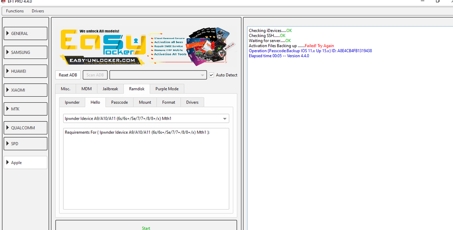The image size is (453, 230).
Task: Click the Operation Passcode Backup log line
Action: (310, 51)
